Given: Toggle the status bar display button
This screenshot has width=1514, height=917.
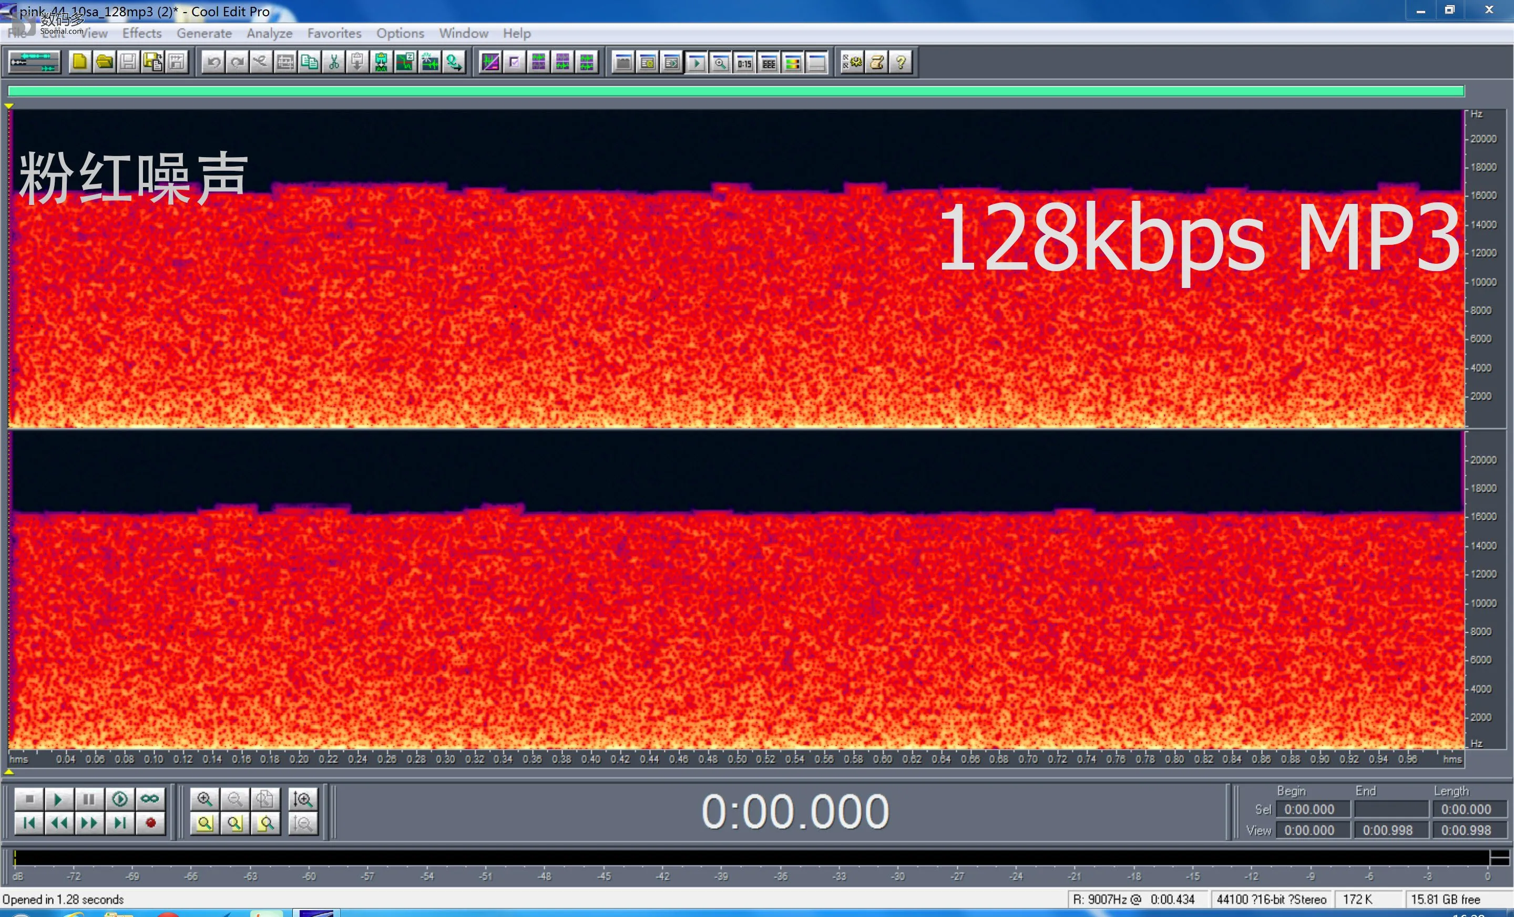Looking at the screenshot, I should [816, 62].
